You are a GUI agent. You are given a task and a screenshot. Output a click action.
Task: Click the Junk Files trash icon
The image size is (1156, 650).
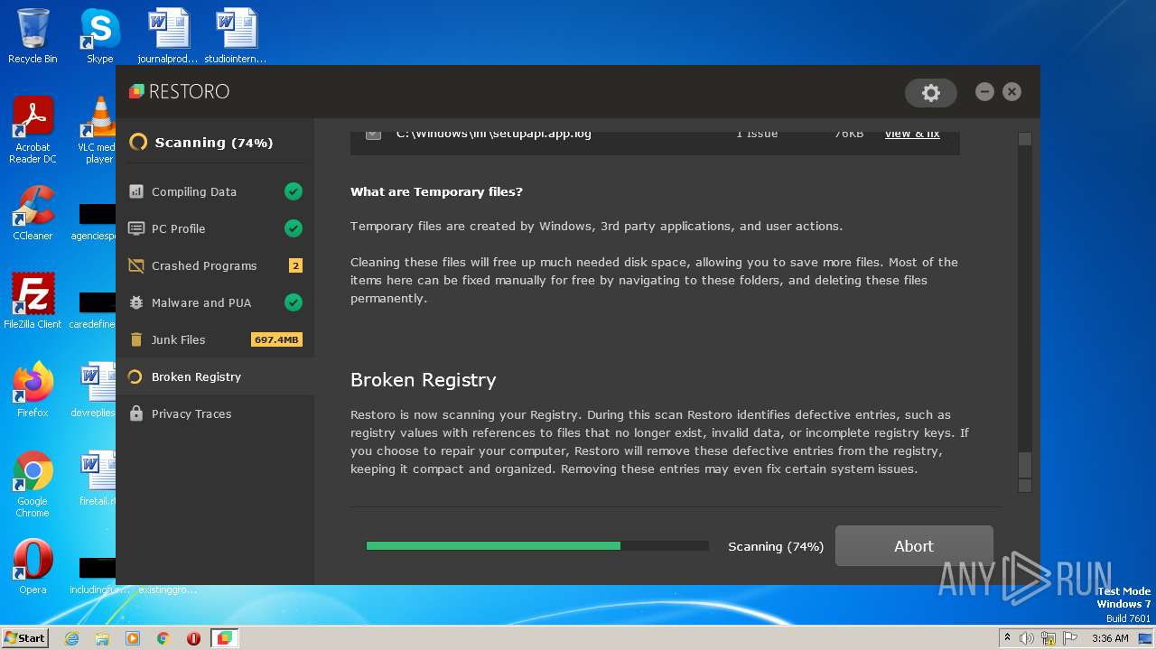coord(136,339)
